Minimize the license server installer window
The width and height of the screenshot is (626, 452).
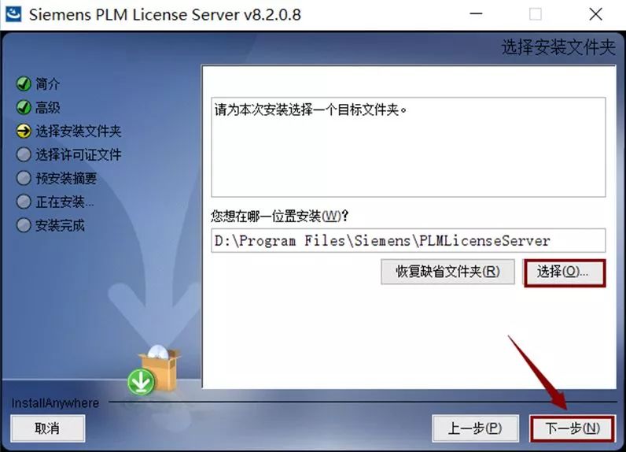[x=476, y=14]
